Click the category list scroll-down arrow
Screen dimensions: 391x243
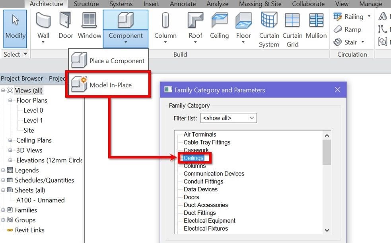click(x=327, y=230)
